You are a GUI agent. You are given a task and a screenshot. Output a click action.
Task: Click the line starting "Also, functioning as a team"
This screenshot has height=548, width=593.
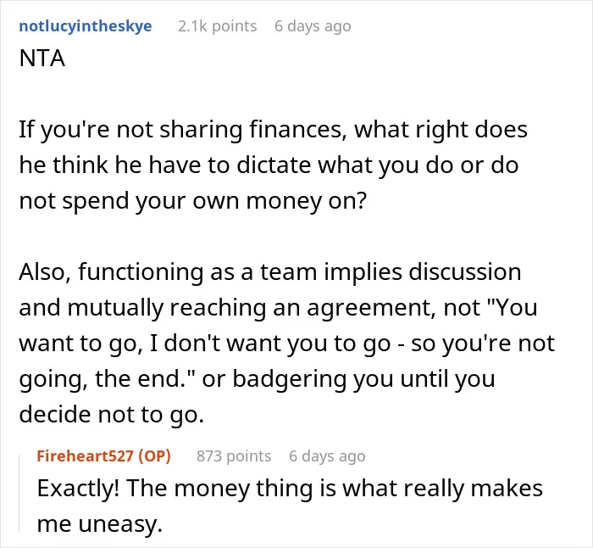pos(270,272)
